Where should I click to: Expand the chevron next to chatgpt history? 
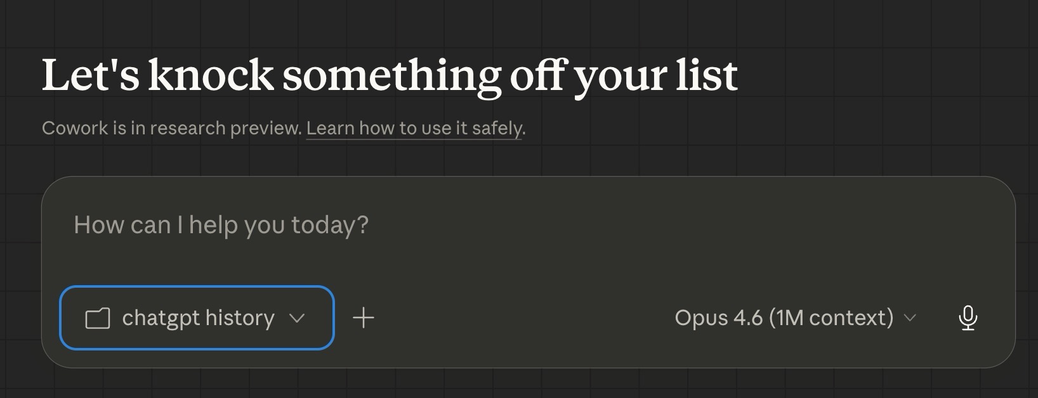(297, 318)
